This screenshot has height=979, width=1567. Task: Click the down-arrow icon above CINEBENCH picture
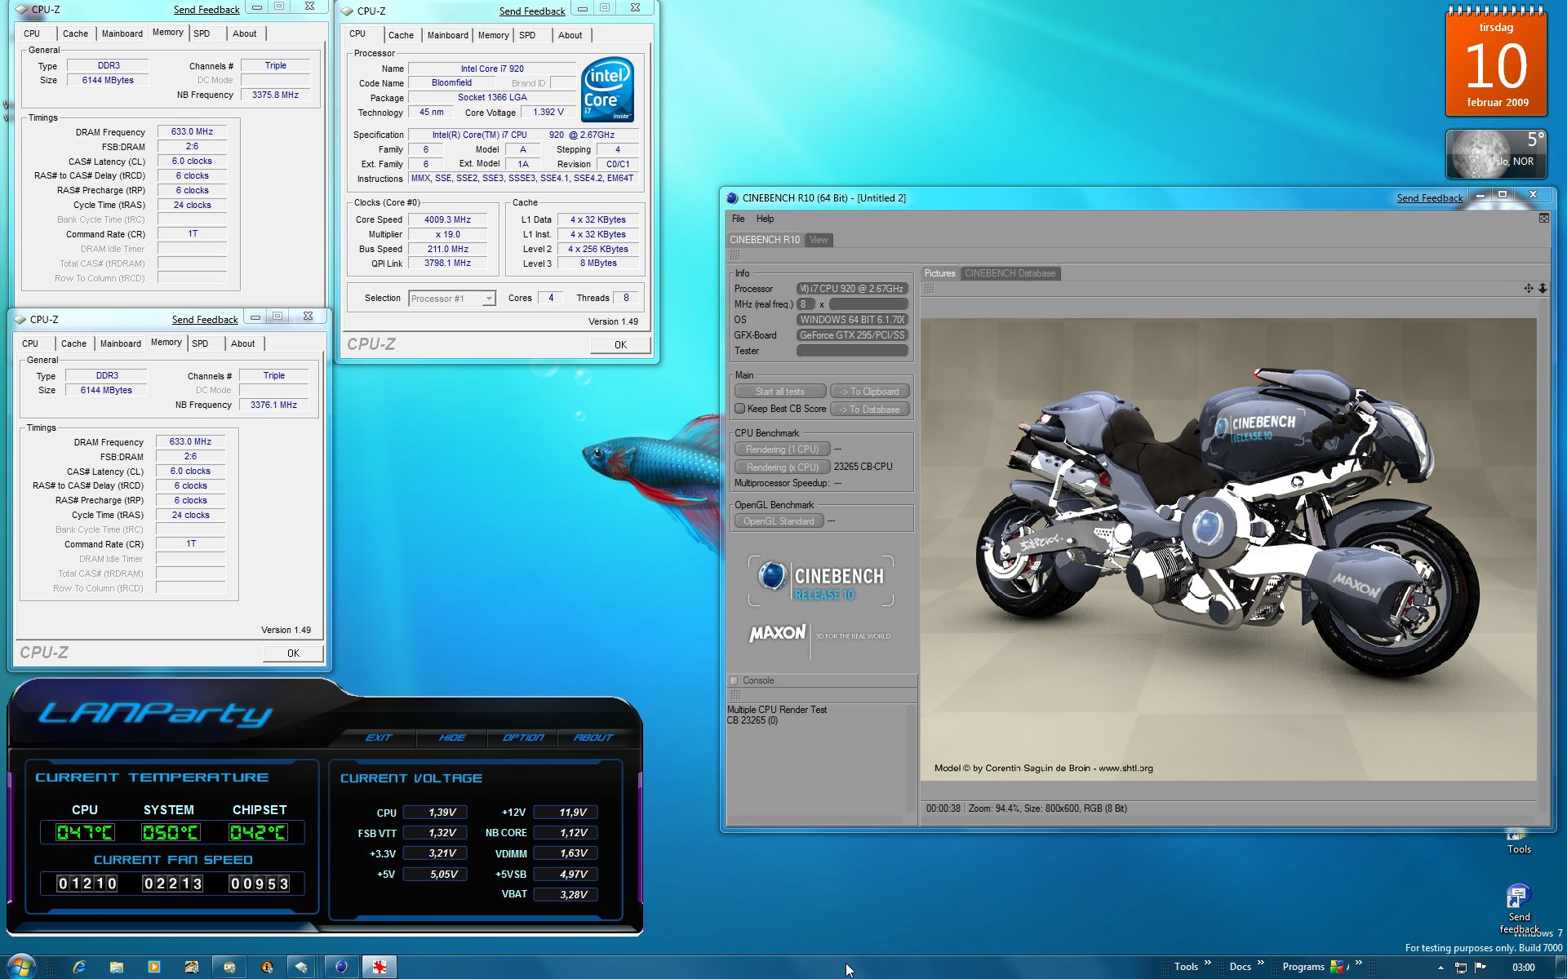coord(1543,289)
